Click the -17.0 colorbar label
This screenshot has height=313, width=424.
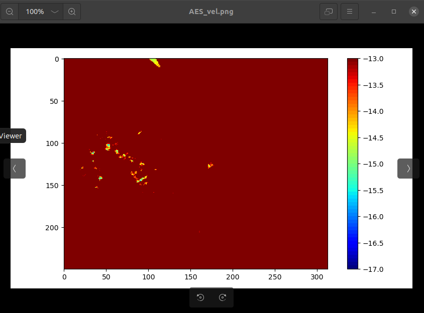point(373,269)
